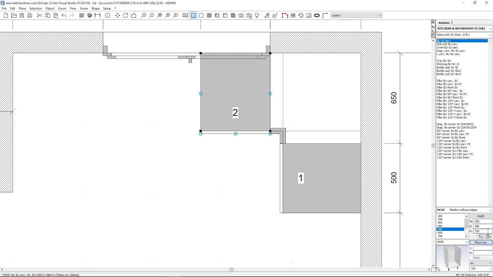Open the catalog book icon

coord(309,15)
